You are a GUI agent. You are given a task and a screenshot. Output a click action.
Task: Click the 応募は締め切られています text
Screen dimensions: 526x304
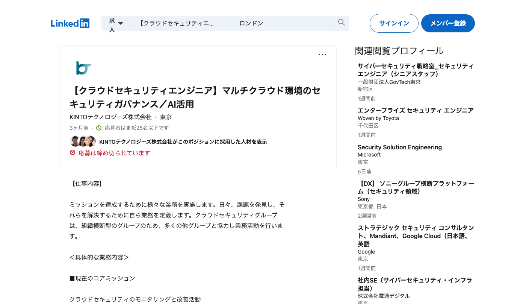pyautogui.click(x=114, y=153)
